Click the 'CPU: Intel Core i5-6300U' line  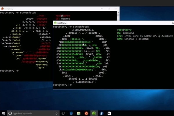click(x=145, y=36)
